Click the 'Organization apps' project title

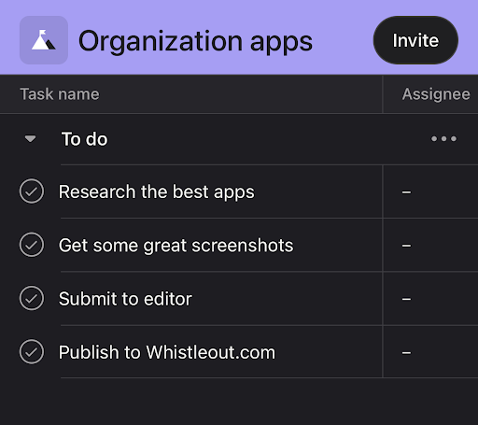click(195, 41)
